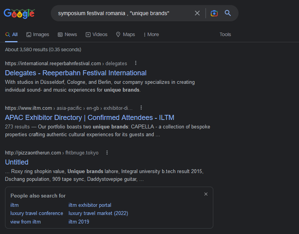This screenshot has height=234, width=299.
Task: Click the 'Roxy ring shopkin value' snippet
Action: point(104,175)
